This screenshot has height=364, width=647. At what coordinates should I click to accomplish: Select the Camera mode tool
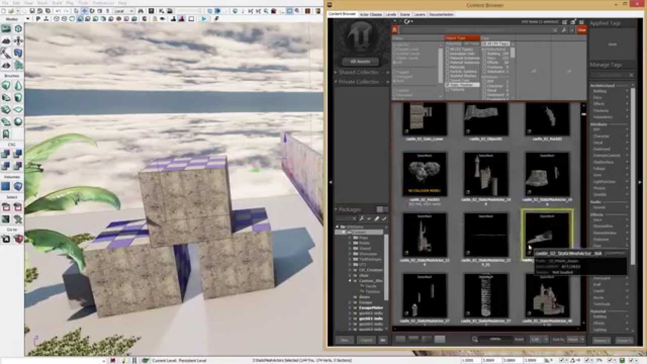6,29
